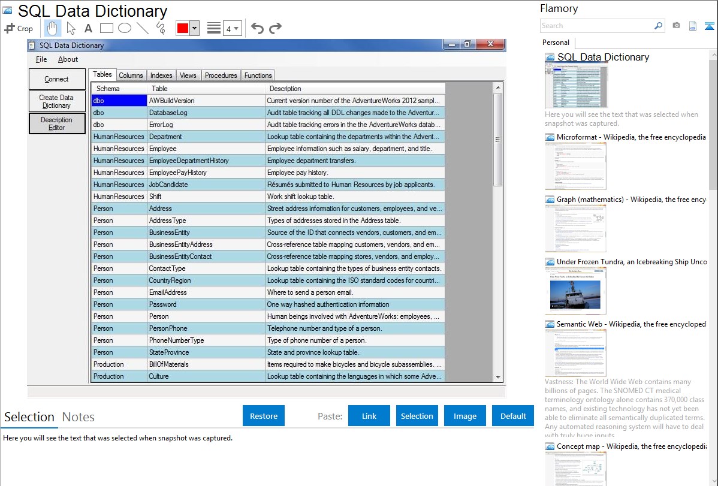Select the AWBuildVersion table cell
The image size is (718, 486).
pyautogui.click(x=206, y=101)
